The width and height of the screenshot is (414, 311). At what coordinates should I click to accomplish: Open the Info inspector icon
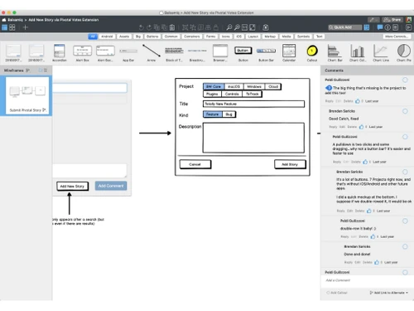tap(388, 27)
